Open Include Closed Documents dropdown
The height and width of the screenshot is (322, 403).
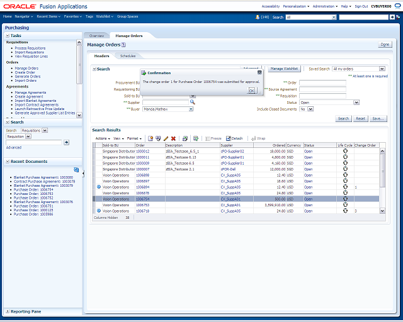310,109
